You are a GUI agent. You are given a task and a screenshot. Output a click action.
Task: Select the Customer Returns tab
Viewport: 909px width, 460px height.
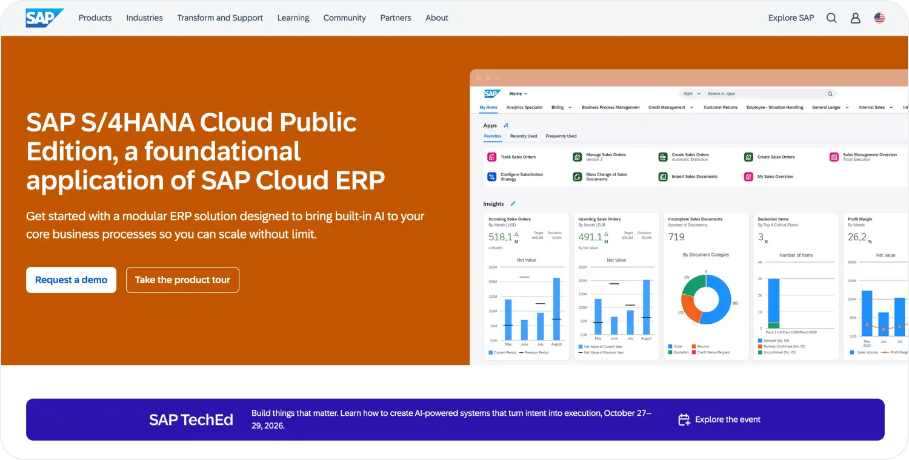tap(721, 108)
